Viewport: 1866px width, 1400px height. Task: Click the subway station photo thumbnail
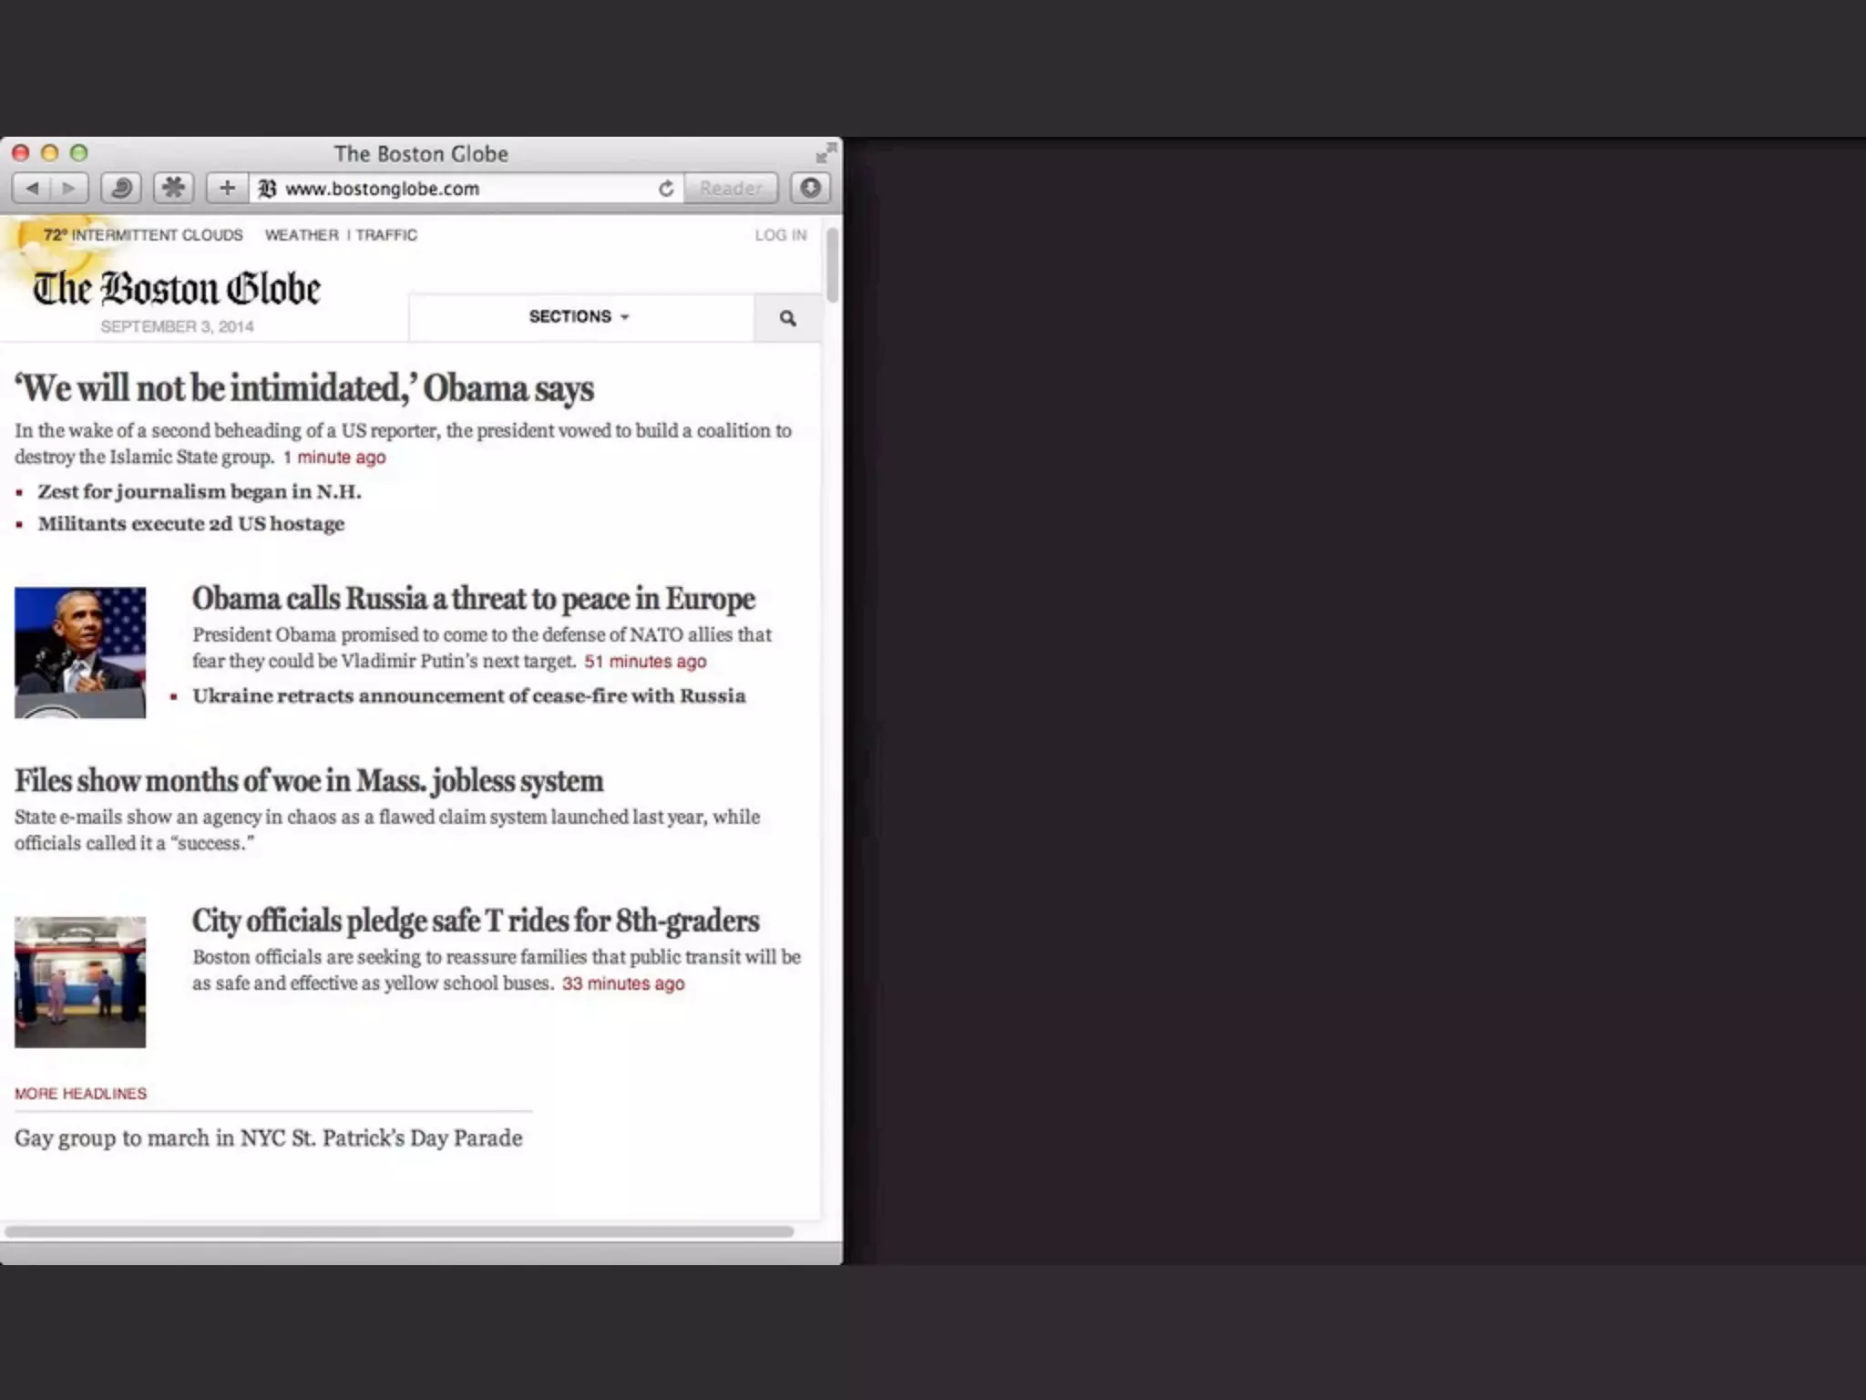(x=80, y=982)
